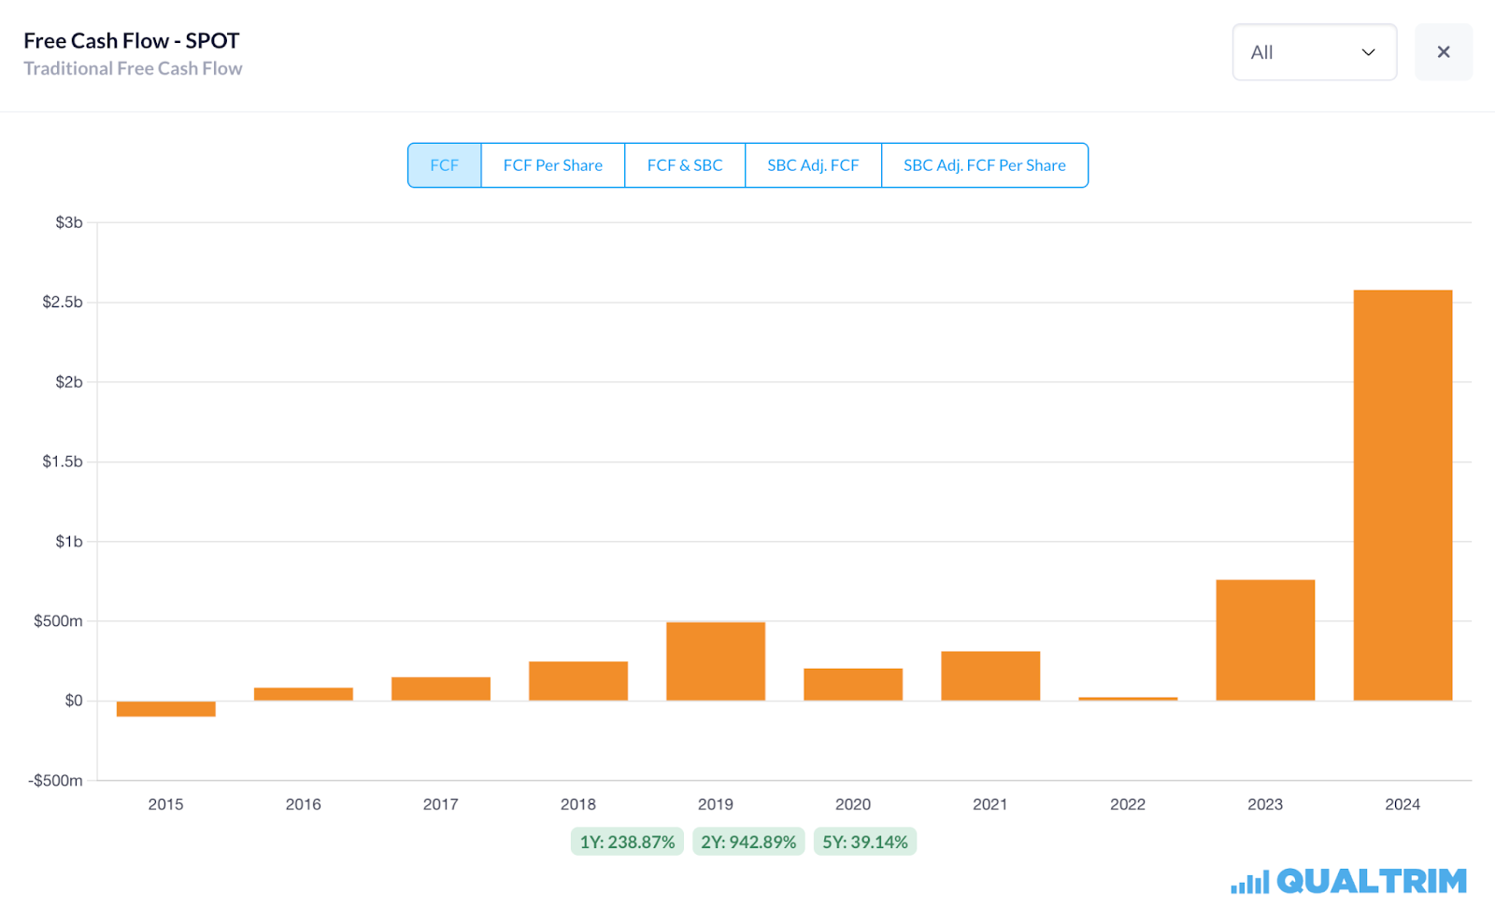
Task: Select the FCF tab
Action: pyautogui.click(x=445, y=165)
